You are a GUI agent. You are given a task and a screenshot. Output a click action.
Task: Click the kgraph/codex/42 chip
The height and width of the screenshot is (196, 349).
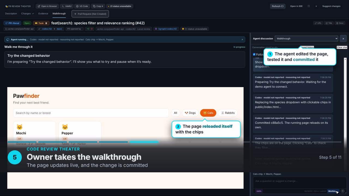(x=166, y=29)
